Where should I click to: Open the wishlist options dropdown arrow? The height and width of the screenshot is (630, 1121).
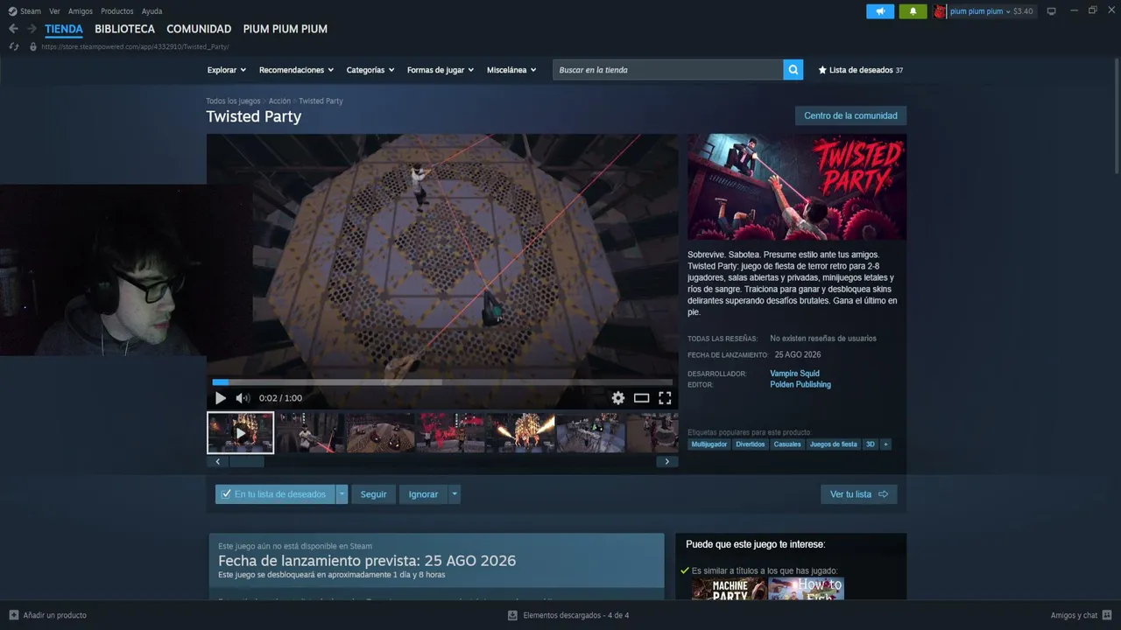pos(342,494)
